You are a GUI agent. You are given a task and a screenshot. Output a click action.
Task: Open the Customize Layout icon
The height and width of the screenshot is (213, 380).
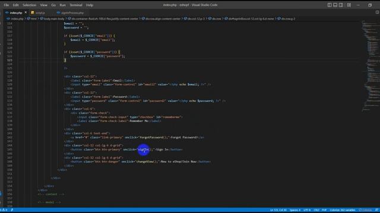[x=349, y=5]
